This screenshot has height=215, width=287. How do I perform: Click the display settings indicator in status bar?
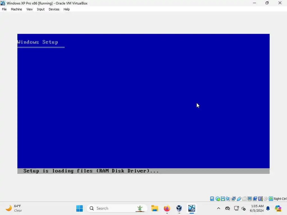pos(249,199)
